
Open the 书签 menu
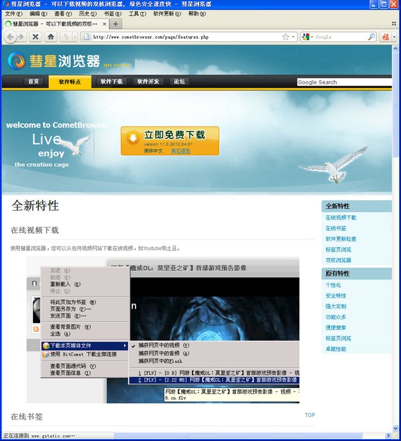coord(112,13)
